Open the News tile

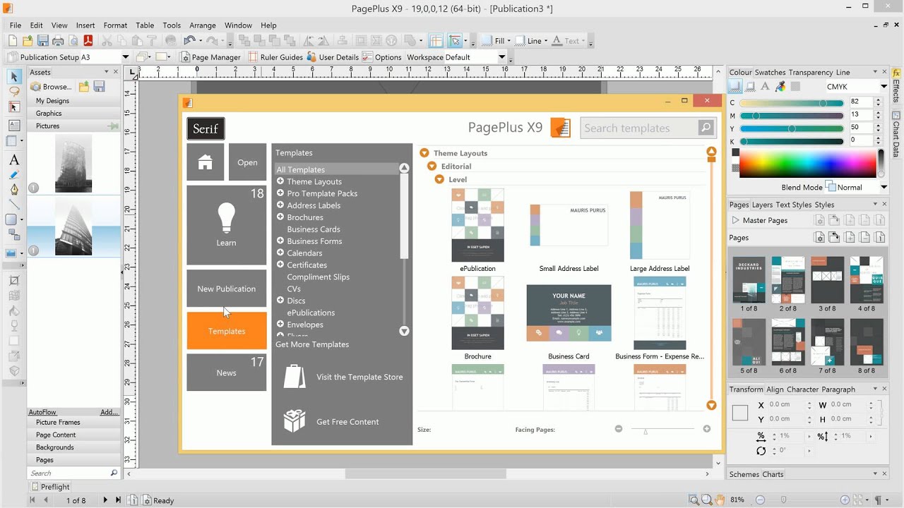(x=227, y=372)
